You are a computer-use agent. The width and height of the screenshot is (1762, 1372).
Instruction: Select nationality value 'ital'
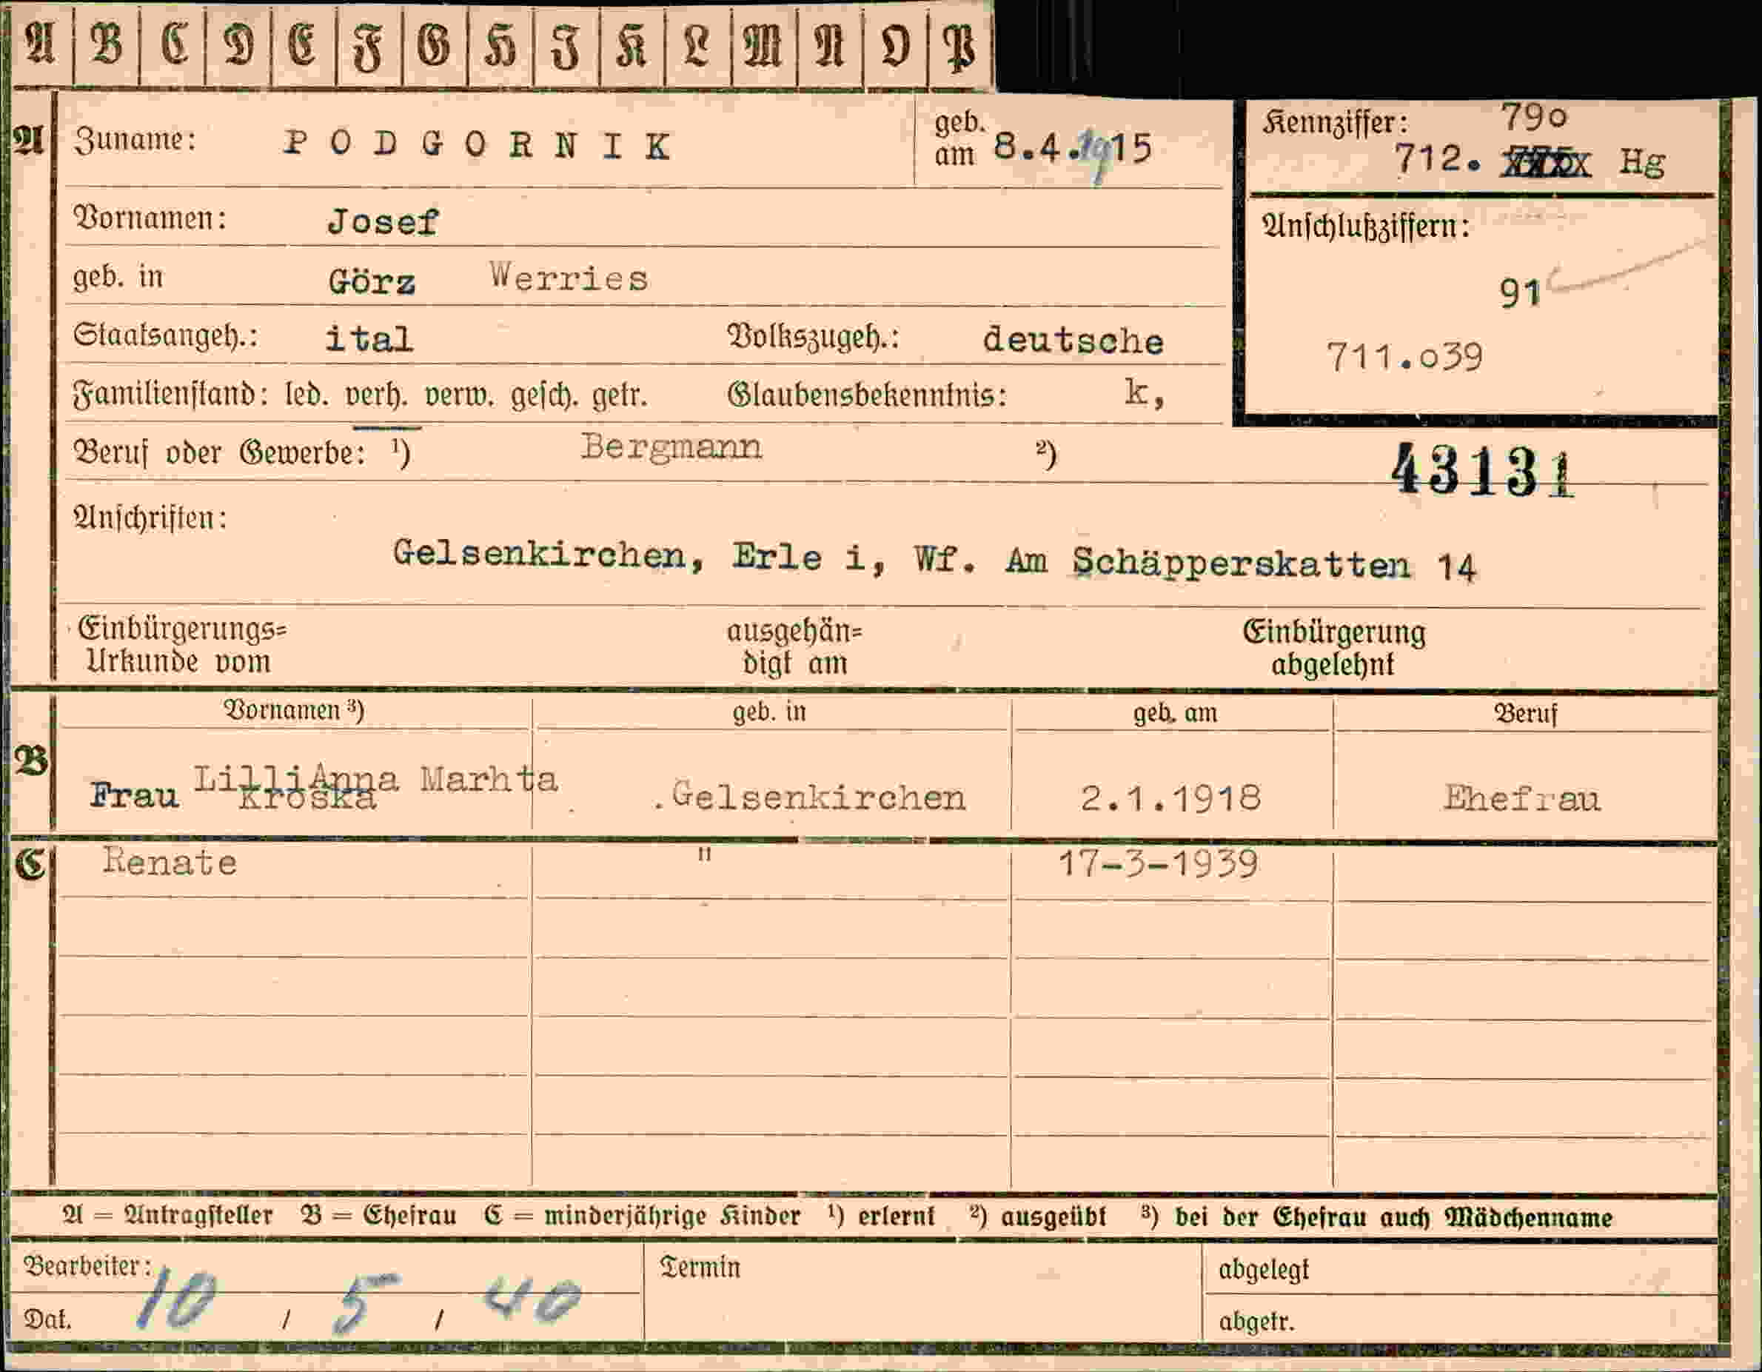coord(369,338)
